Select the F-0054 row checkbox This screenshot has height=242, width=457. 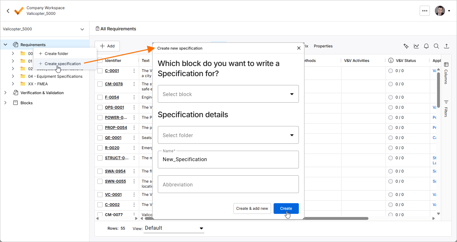(100, 97)
